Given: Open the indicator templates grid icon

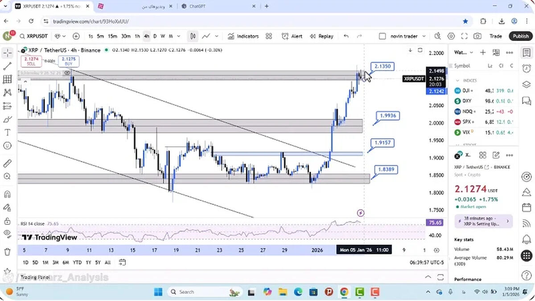Looking at the screenshot, I should [269, 36].
